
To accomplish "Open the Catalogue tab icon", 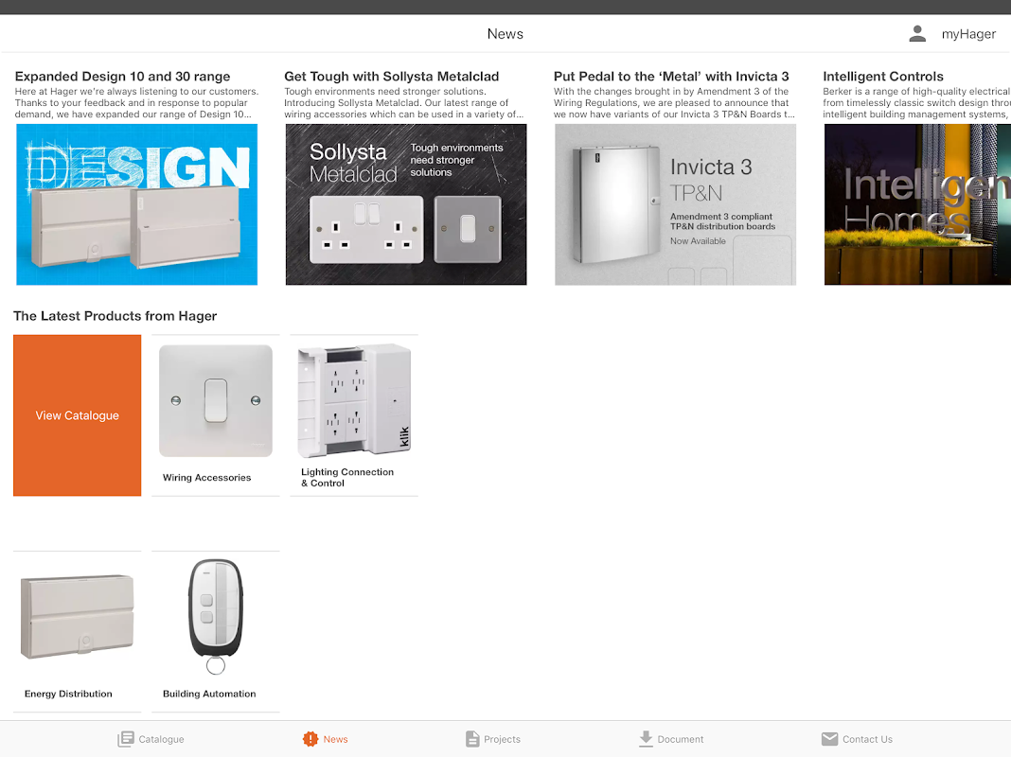I will tap(126, 739).
